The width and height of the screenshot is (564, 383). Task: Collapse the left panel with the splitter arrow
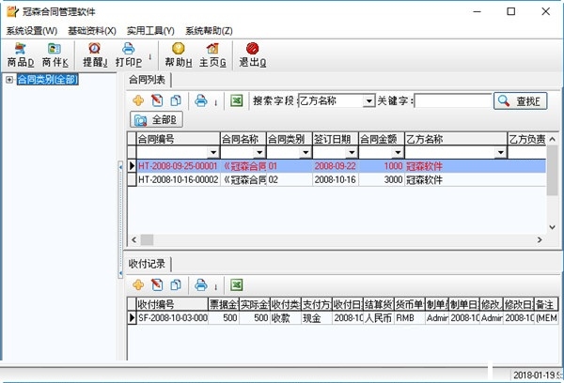pos(120,167)
